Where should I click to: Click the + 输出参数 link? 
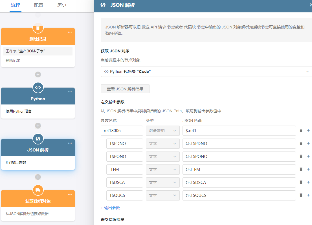pos(110,208)
